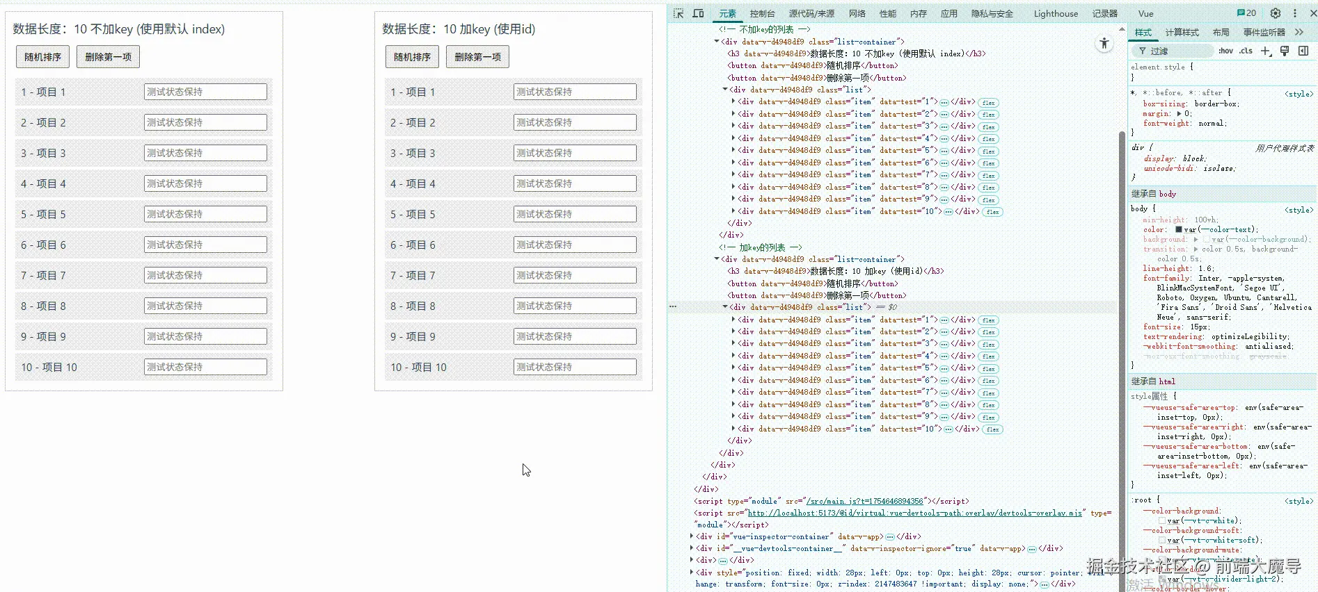Open the devtools-overlay.mjs script link
This screenshot has height=592, width=1318.
pyautogui.click(x=914, y=513)
